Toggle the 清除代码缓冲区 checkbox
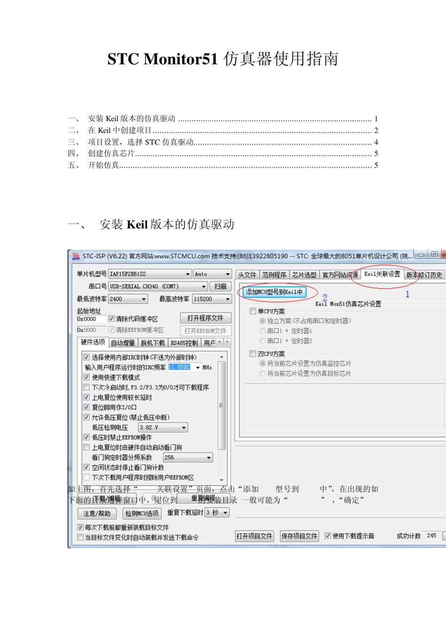Image resolution: width=446 pixels, height=631 pixels. 112,319
